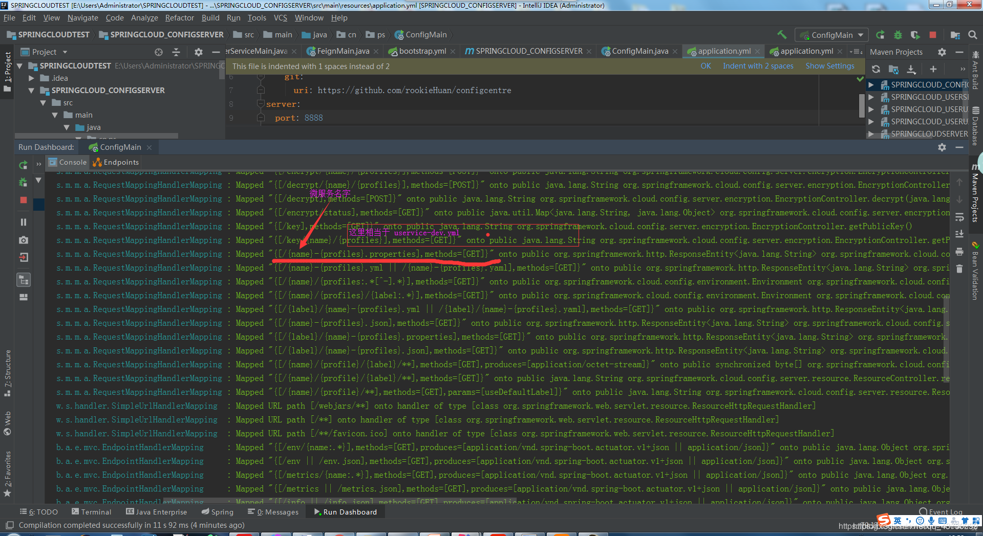
Task: Open Search Everywhere magnifier icon
Action: click(x=973, y=35)
